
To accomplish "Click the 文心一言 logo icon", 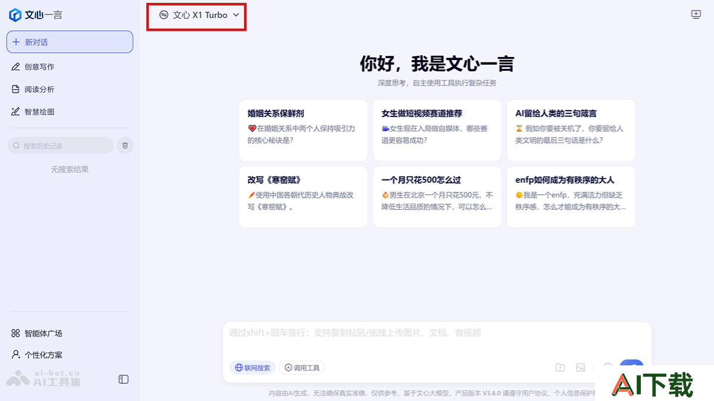I will point(15,15).
